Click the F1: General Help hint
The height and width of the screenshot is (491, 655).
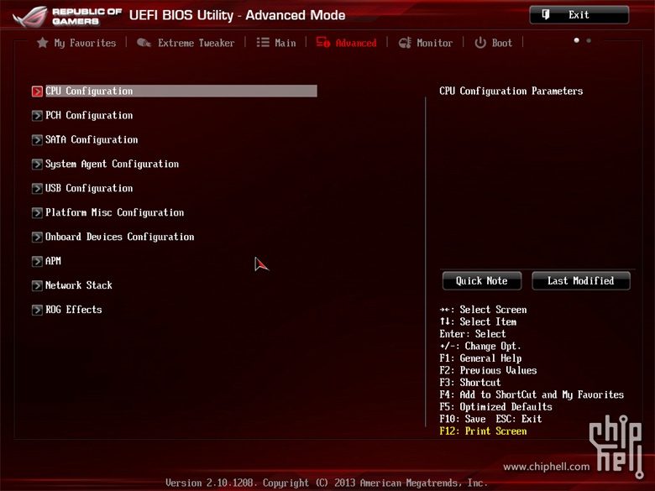480,358
